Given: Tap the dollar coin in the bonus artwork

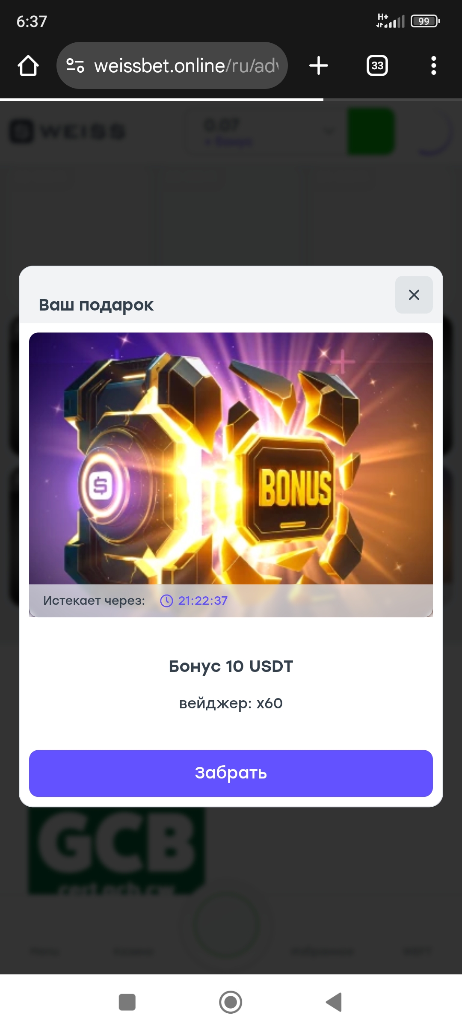Looking at the screenshot, I should (x=101, y=486).
